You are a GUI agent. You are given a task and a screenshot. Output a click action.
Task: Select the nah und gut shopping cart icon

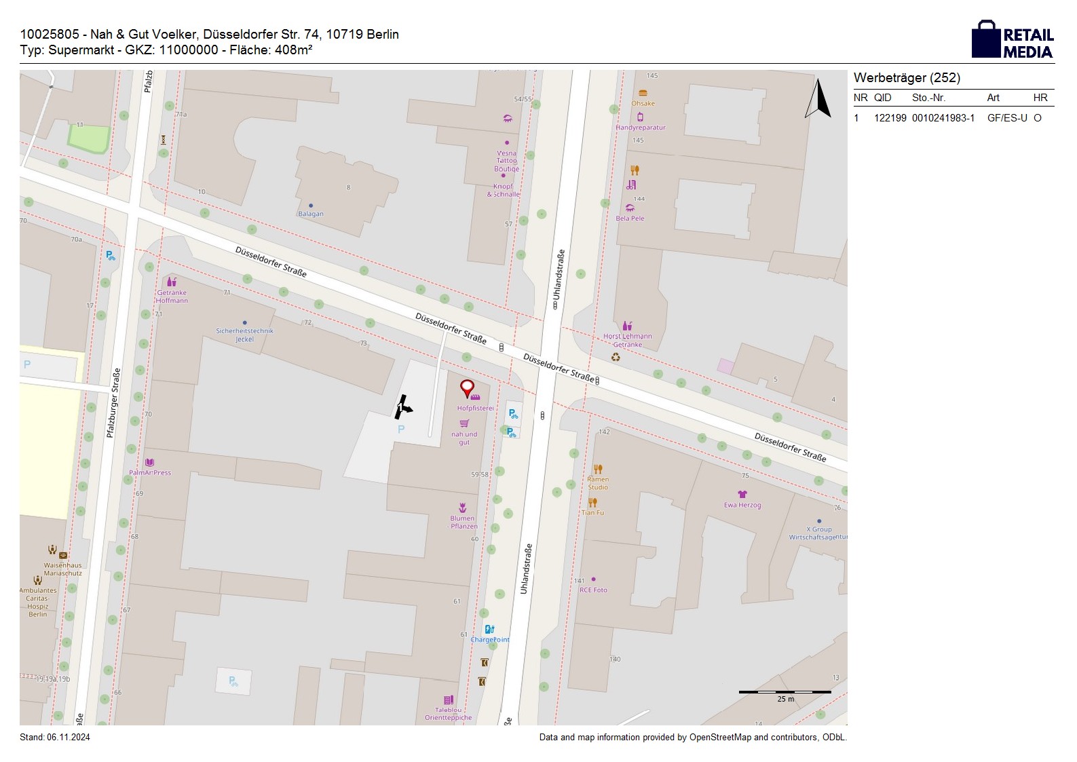(464, 423)
